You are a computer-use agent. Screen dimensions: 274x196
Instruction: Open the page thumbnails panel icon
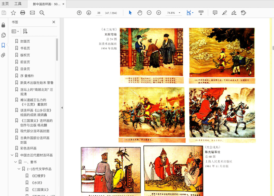pos(3,35)
